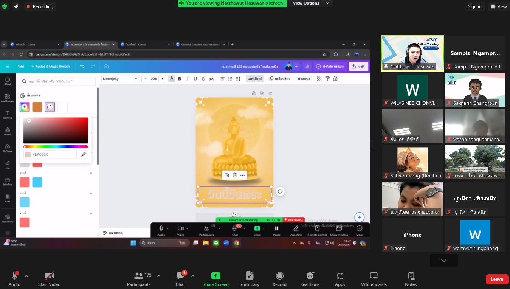Screen dimensions: 510x289
Task: Click the text alignment icon in Canva
Action: (222, 79)
